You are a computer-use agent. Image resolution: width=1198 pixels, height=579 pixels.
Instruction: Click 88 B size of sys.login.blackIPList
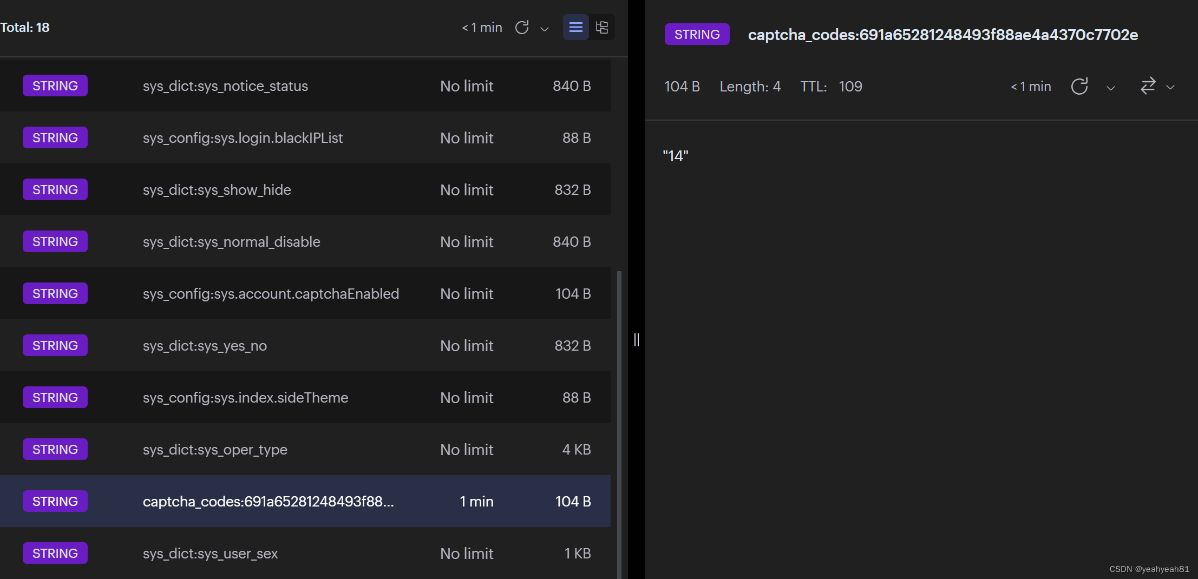click(x=577, y=138)
